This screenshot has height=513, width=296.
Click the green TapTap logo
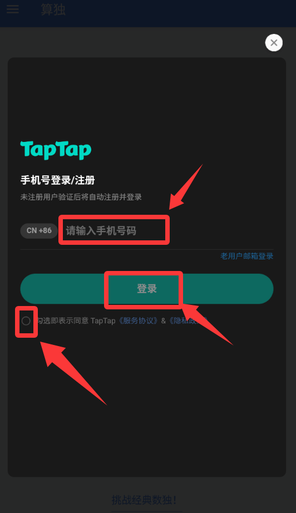point(56,150)
